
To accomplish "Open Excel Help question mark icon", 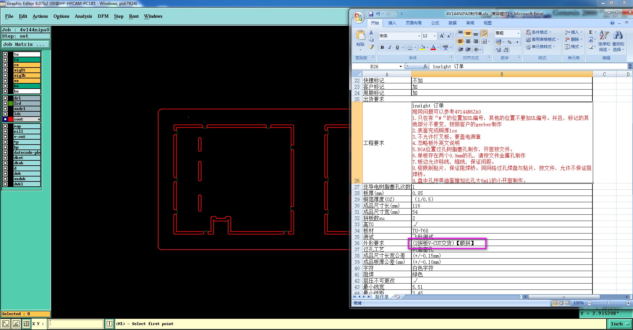I will 612,23.
